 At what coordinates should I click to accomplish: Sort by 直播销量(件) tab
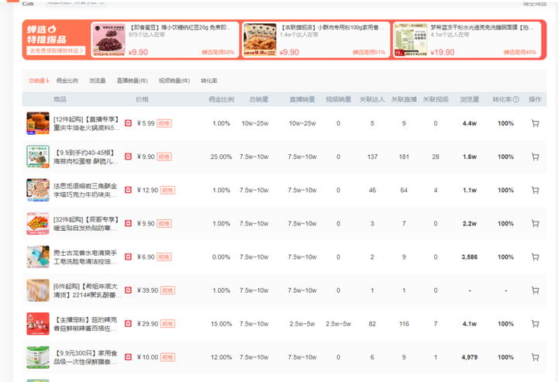click(132, 81)
